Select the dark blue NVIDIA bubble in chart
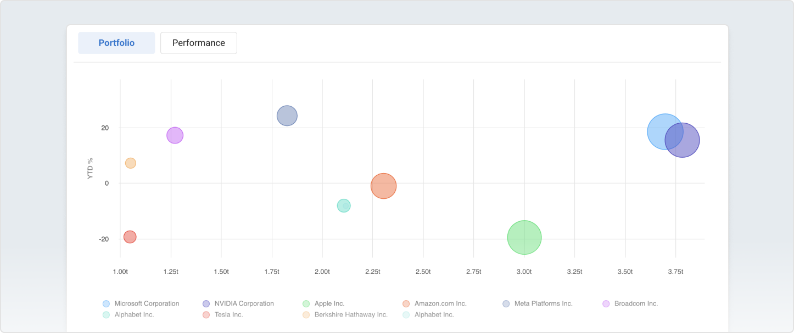The width and height of the screenshot is (794, 333). point(686,142)
